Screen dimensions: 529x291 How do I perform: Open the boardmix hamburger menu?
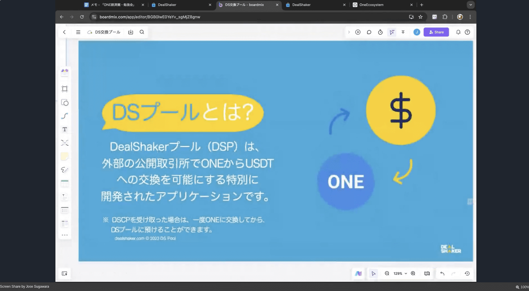(78, 32)
